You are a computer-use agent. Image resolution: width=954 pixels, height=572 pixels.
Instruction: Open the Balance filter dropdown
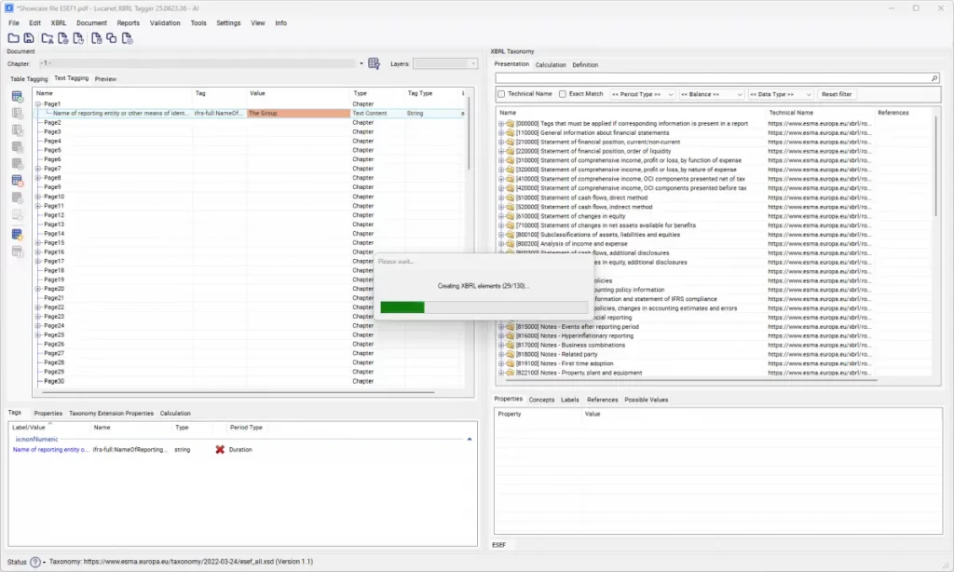[x=712, y=94]
